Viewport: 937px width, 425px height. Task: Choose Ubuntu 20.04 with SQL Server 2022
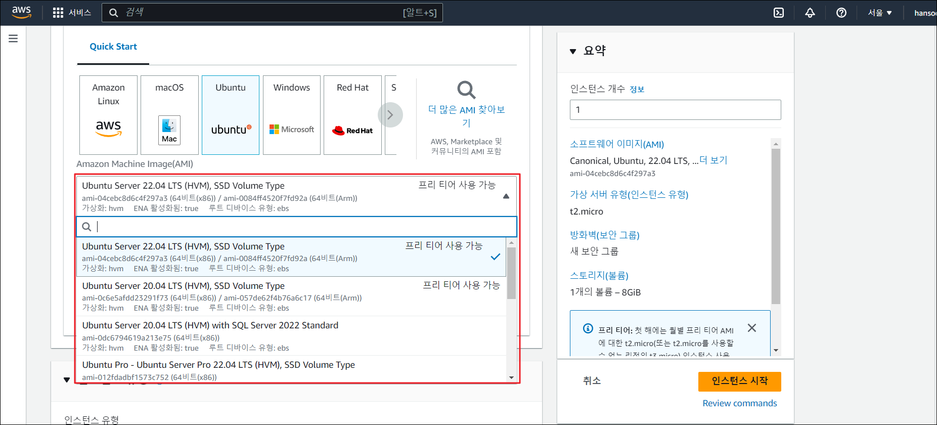(x=291, y=336)
